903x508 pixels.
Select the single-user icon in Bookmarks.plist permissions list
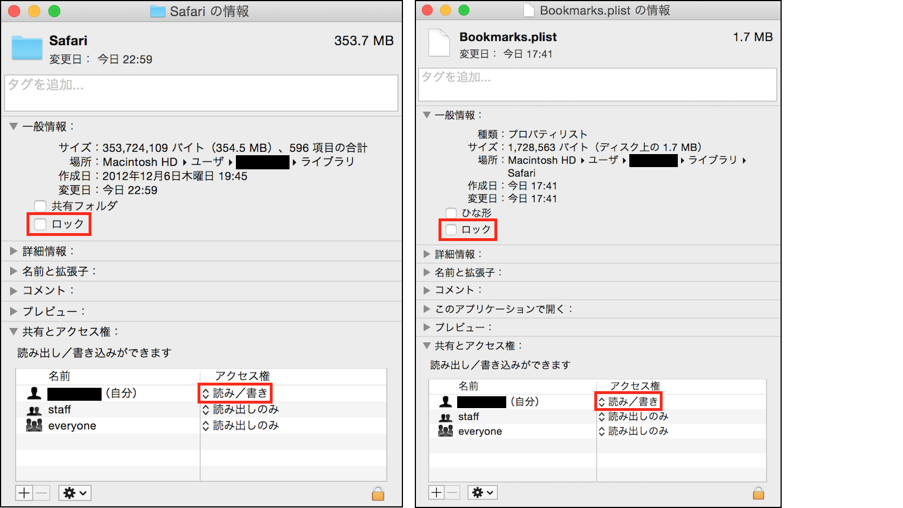pos(446,401)
